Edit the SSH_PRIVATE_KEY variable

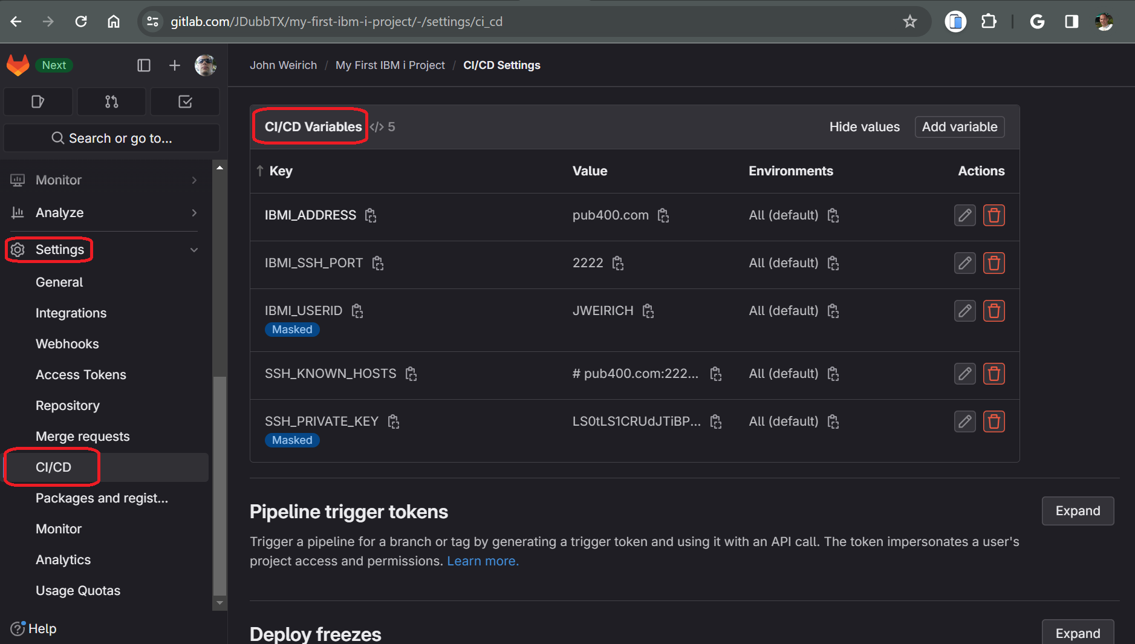point(965,421)
